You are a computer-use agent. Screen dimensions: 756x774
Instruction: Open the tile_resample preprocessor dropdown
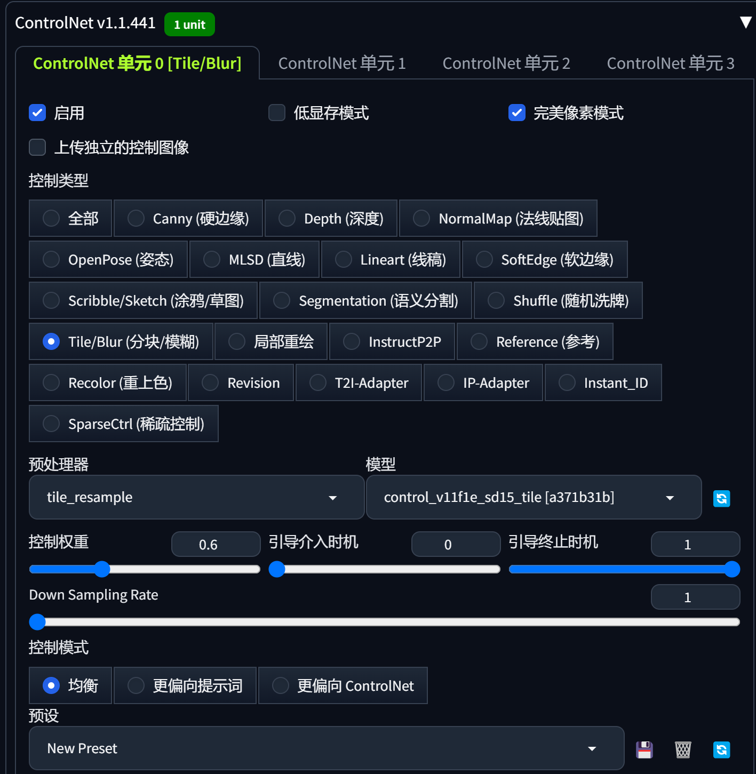[197, 497]
